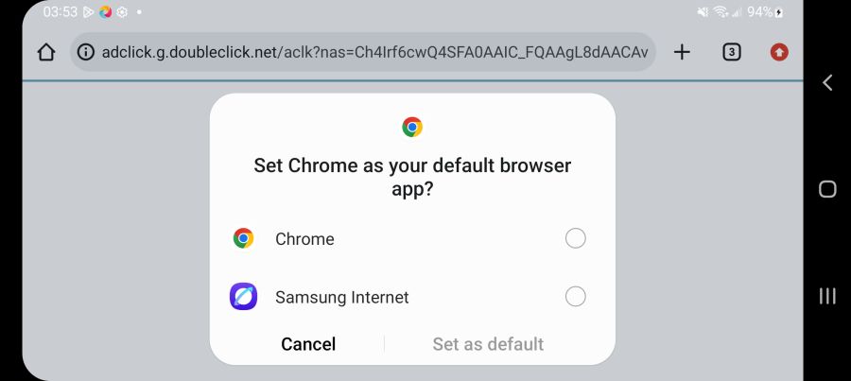851x381 pixels.
Task: Tap the Chrome icon in the list row
Action: click(243, 238)
